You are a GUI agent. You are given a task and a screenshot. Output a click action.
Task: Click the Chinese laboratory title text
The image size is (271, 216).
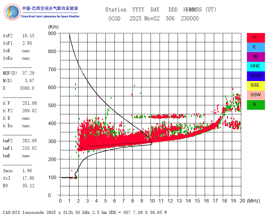[x=50, y=8]
